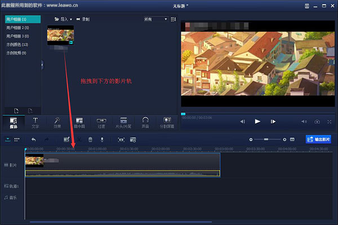Open the 所有 filter dropdown

[x=155, y=19]
